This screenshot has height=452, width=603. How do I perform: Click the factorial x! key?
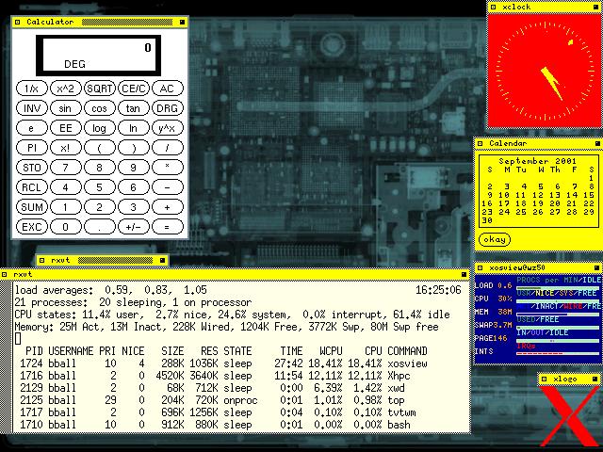click(66, 148)
